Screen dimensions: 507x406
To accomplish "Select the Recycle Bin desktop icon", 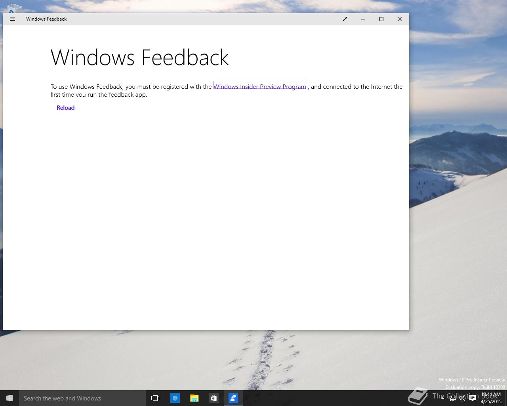I will coord(14,8).
